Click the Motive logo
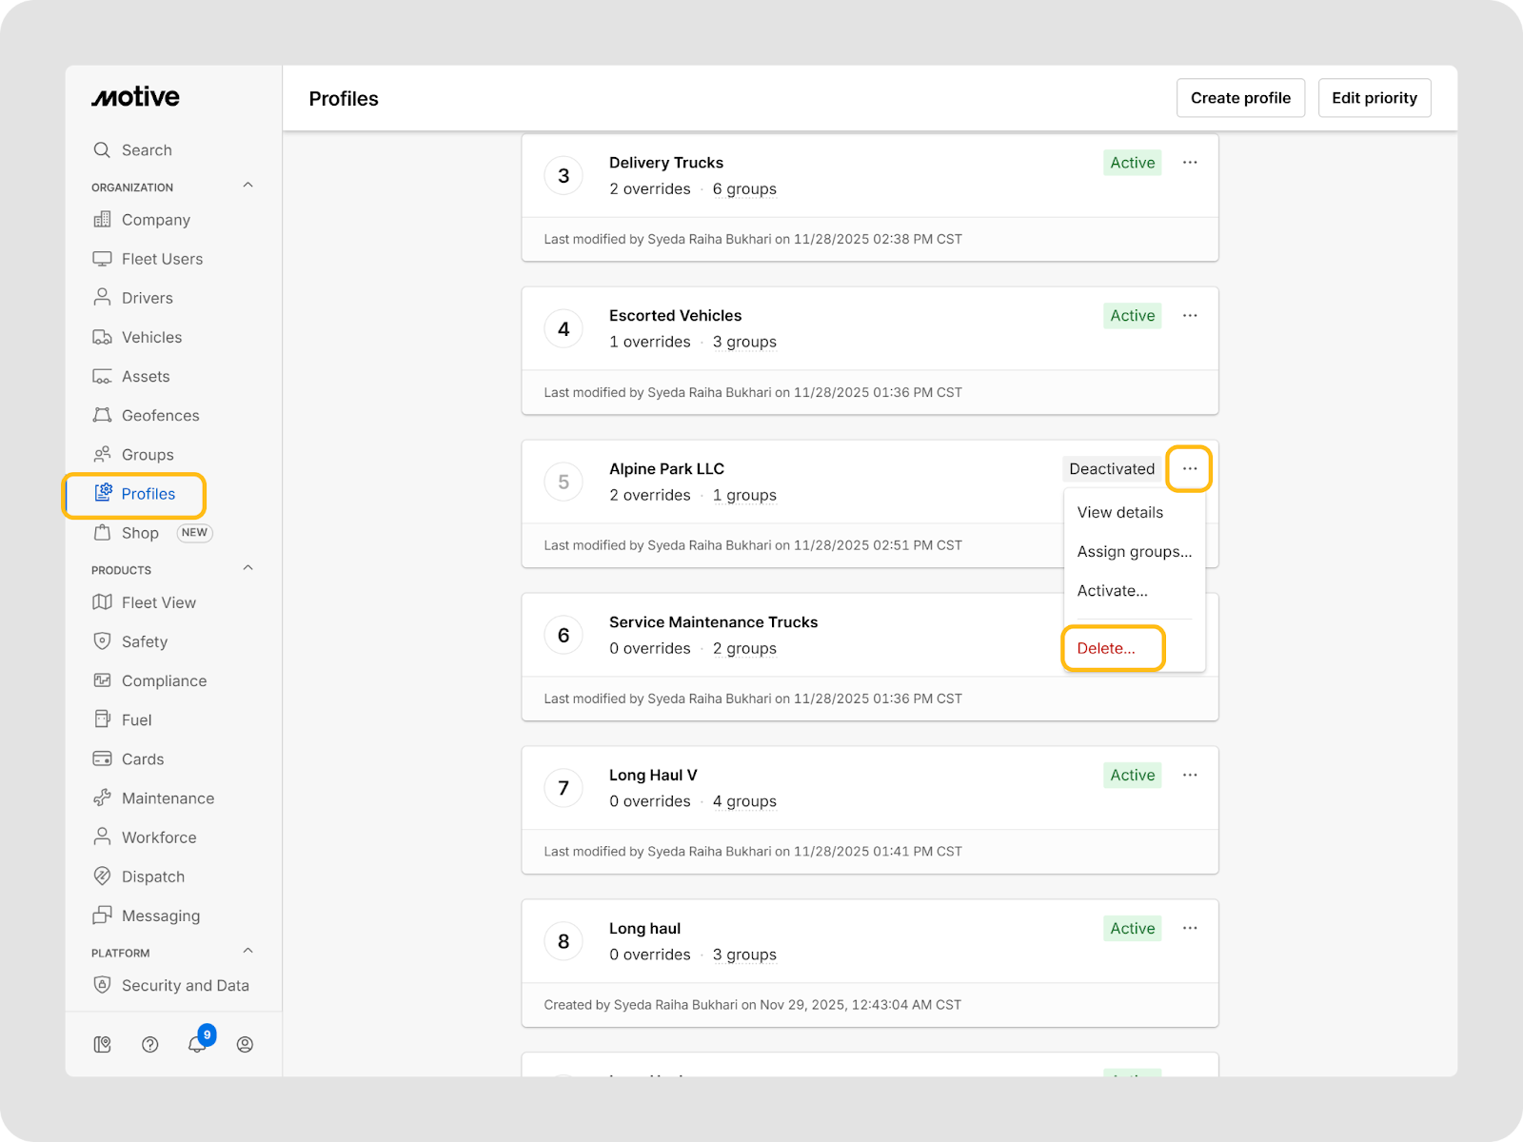 pyautogui.click(x=135, y=97)
